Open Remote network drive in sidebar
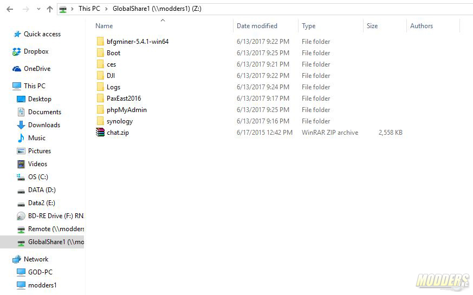Screen dimensions: 473x295 [56, 229]
